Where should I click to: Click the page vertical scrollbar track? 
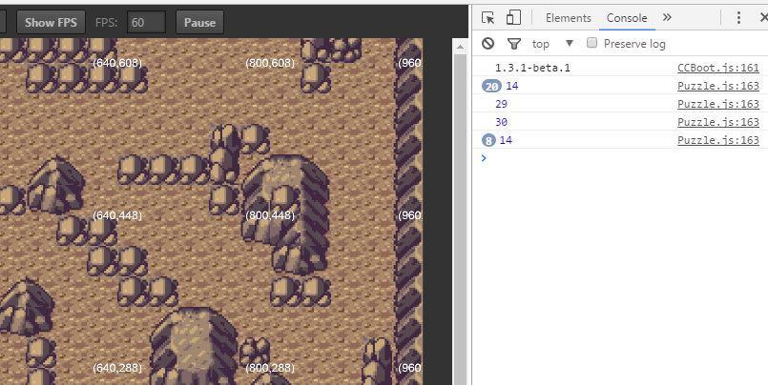click(x=460, y=220)
